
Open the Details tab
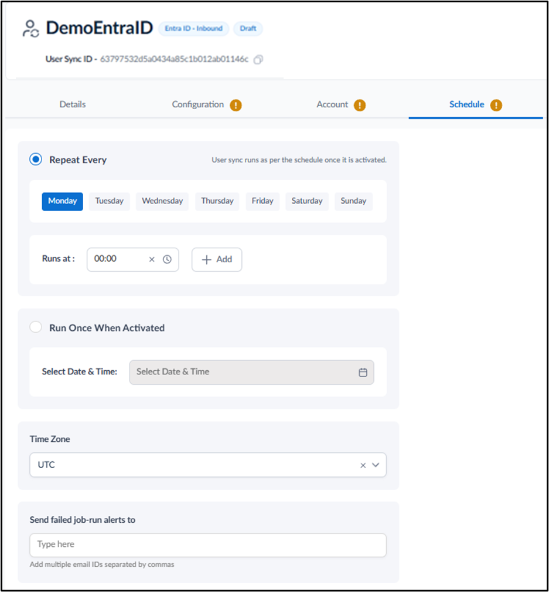pyautogui.click(x=73, y=104)
